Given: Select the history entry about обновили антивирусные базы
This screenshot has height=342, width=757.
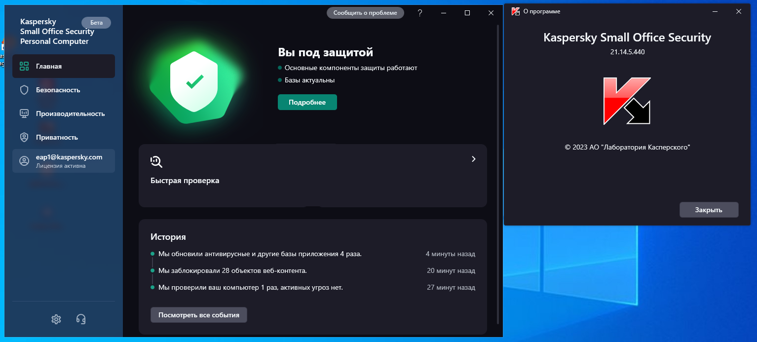Looking at the screenshot, I should 260,254.
